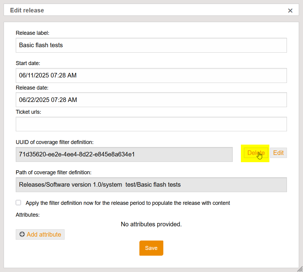Click the empty Ticket urls field
Image resolution: width=303 pixels, height=272 pixels.
151,124
